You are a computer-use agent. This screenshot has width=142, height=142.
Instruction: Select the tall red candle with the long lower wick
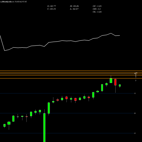(115, 82)
